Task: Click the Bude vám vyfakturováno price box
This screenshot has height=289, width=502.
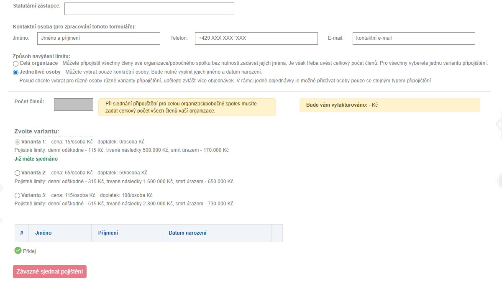Action: click(x=389, y=105)
